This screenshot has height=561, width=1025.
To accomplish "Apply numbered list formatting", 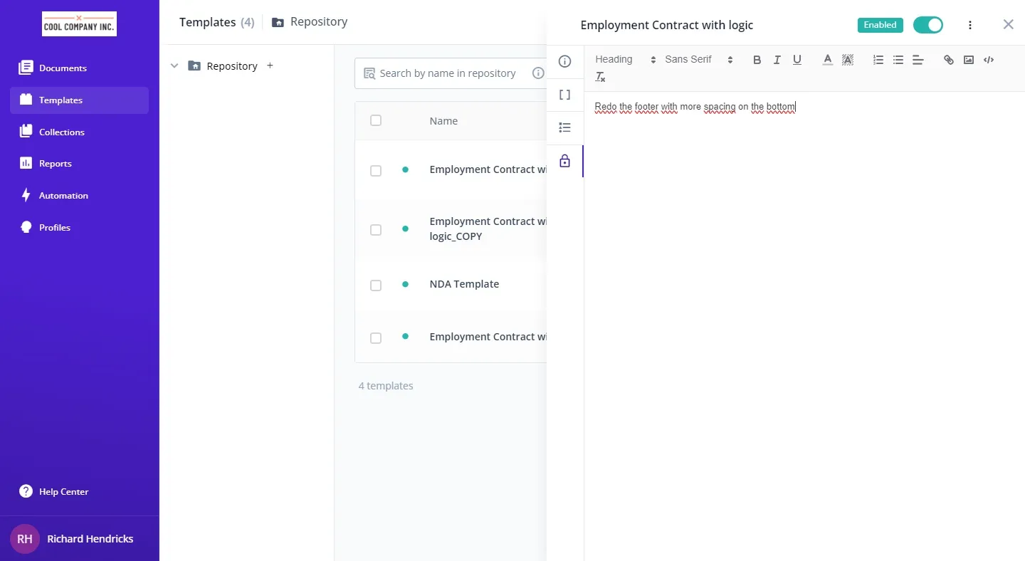I will click(x=878, y=60).
